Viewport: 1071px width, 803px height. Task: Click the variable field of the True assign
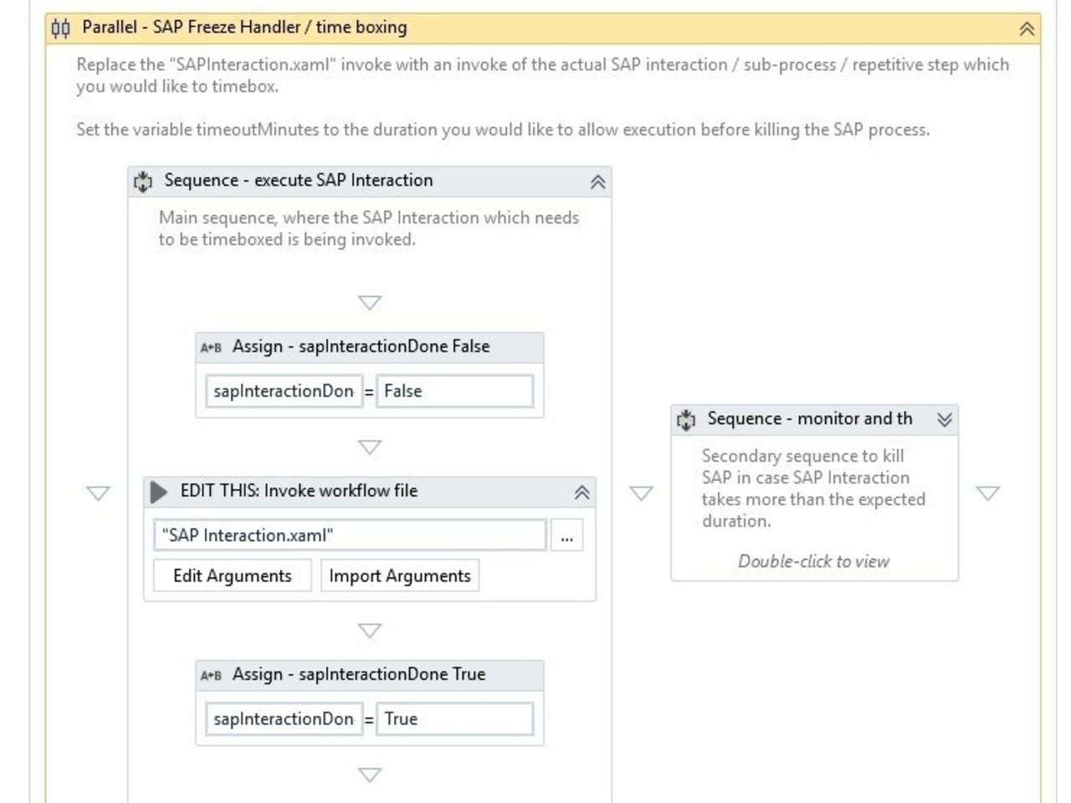284,719
